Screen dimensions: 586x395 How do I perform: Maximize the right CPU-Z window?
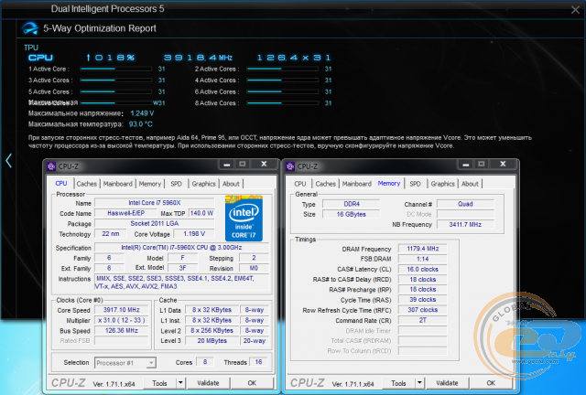482,165
